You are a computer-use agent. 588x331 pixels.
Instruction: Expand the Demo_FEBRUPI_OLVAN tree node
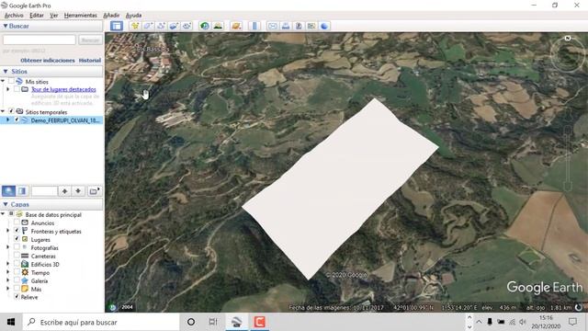[x=8, y=120]
